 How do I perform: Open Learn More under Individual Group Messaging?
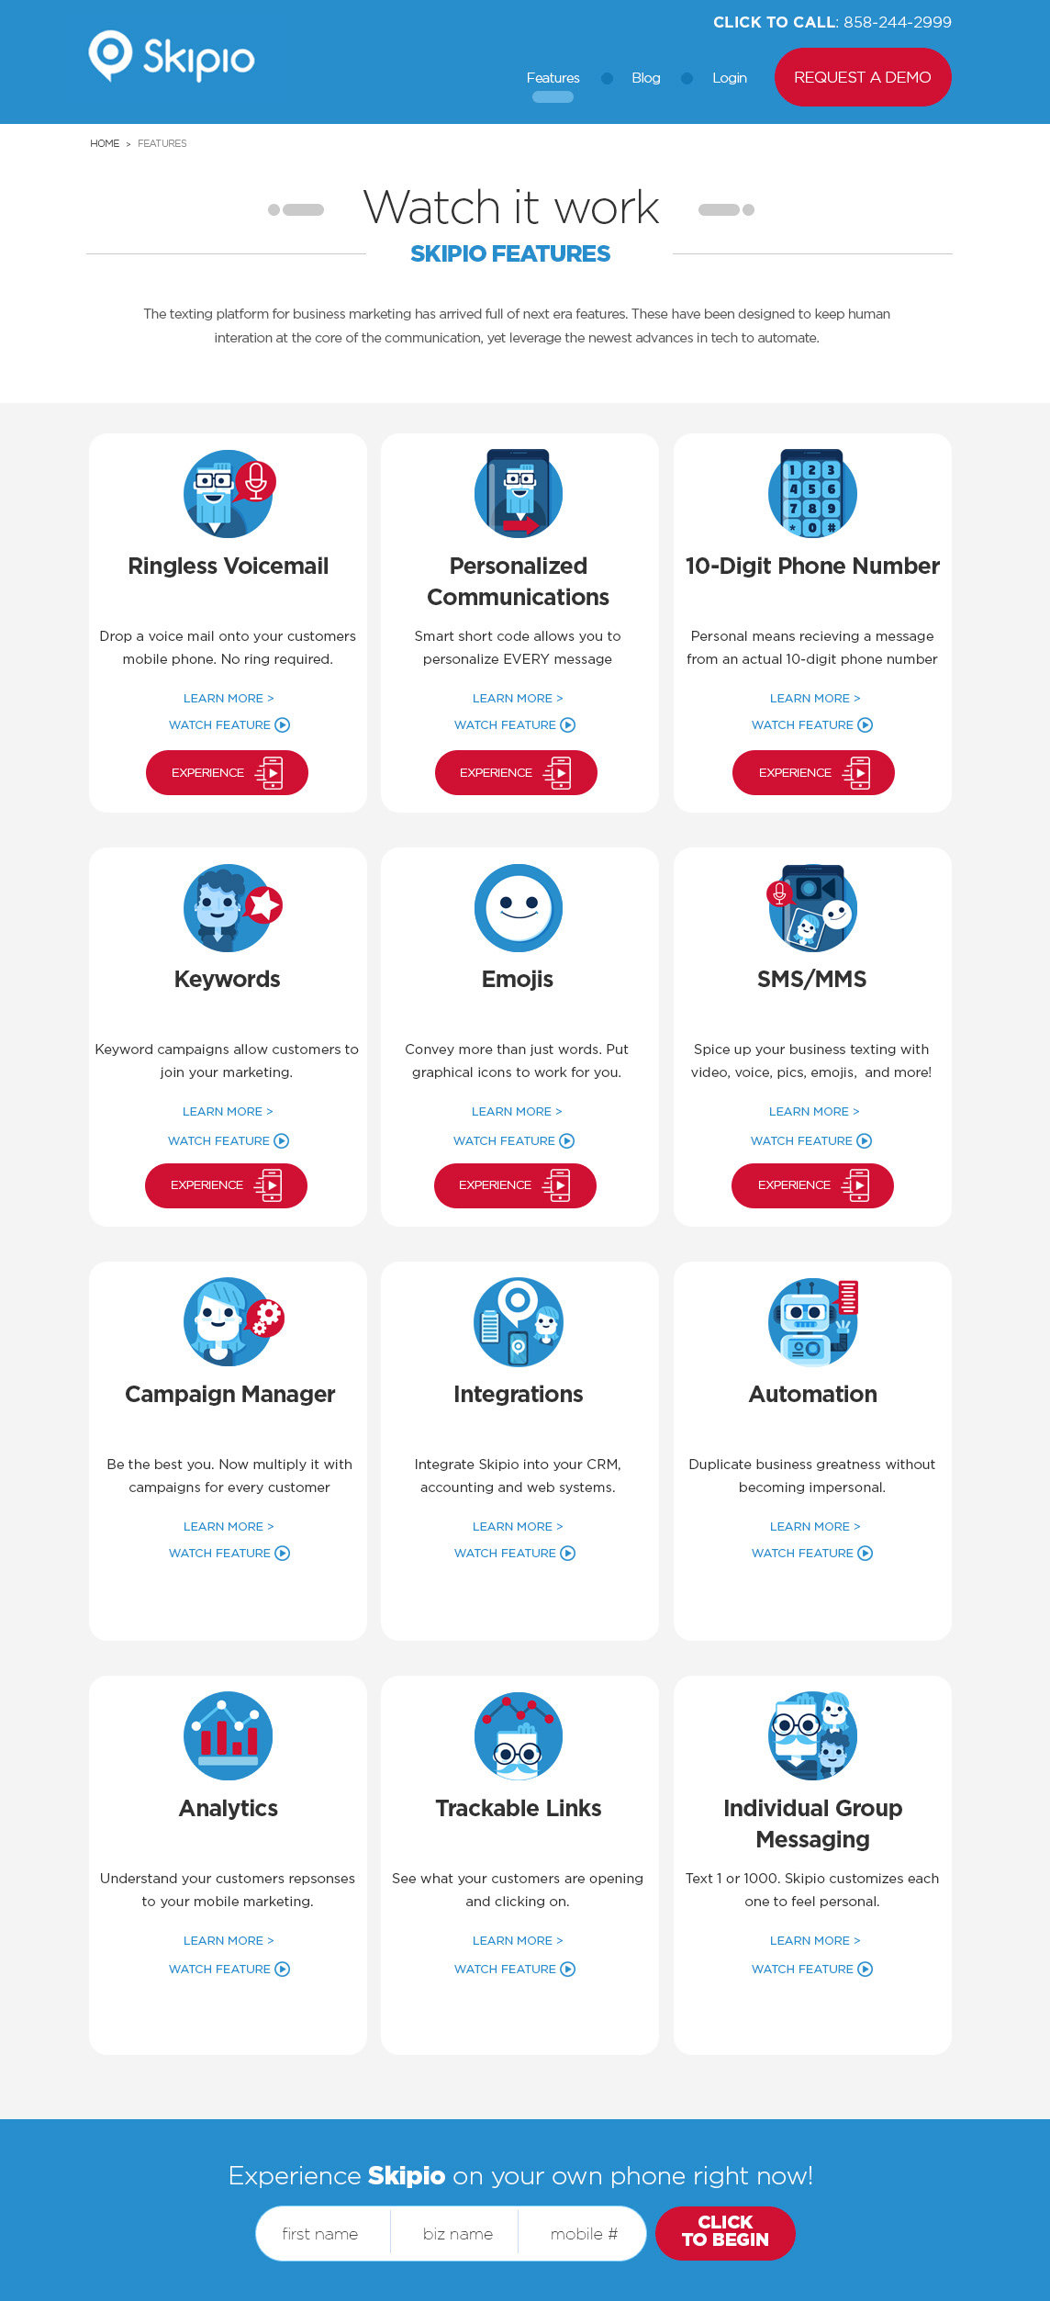[815, 1940]
